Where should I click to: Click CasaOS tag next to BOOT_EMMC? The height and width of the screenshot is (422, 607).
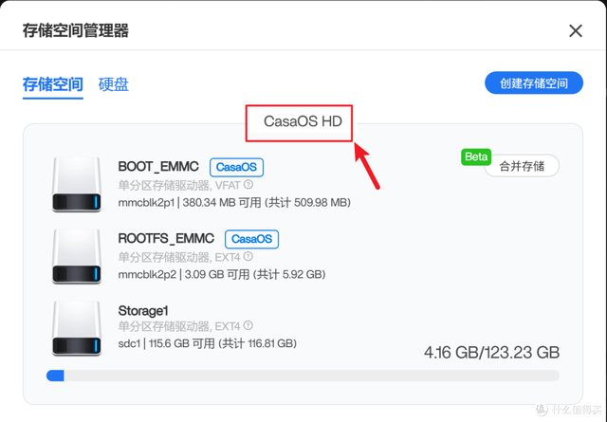(236, 167)
